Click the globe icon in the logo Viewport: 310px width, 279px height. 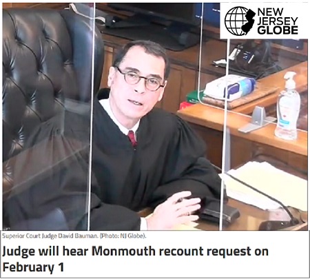(236, 21)
